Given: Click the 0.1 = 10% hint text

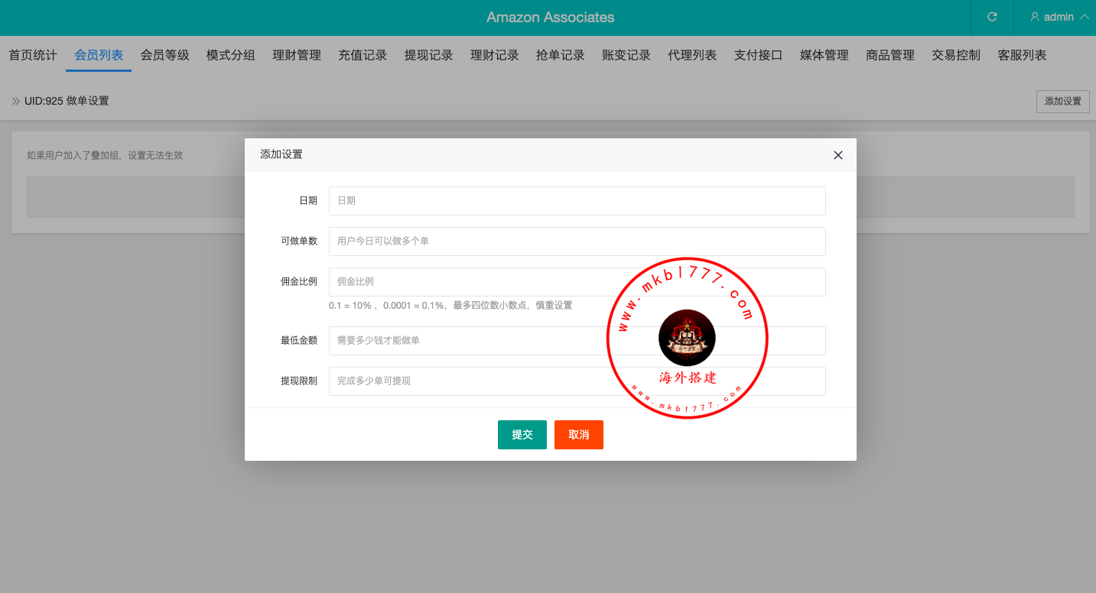Looking at the screenshot, I should pyautogui.click(x=450, y=305).
